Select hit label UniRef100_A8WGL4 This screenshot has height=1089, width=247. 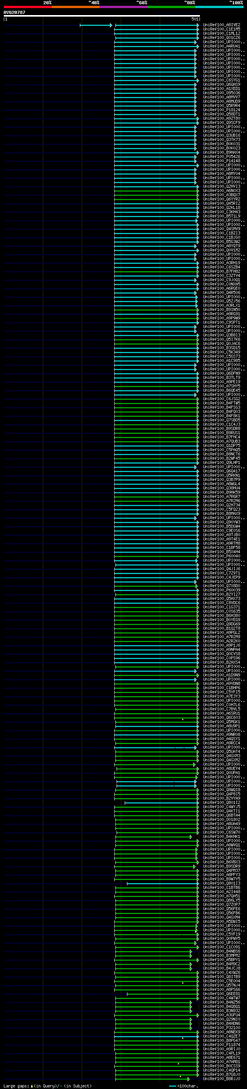(222, 484)
